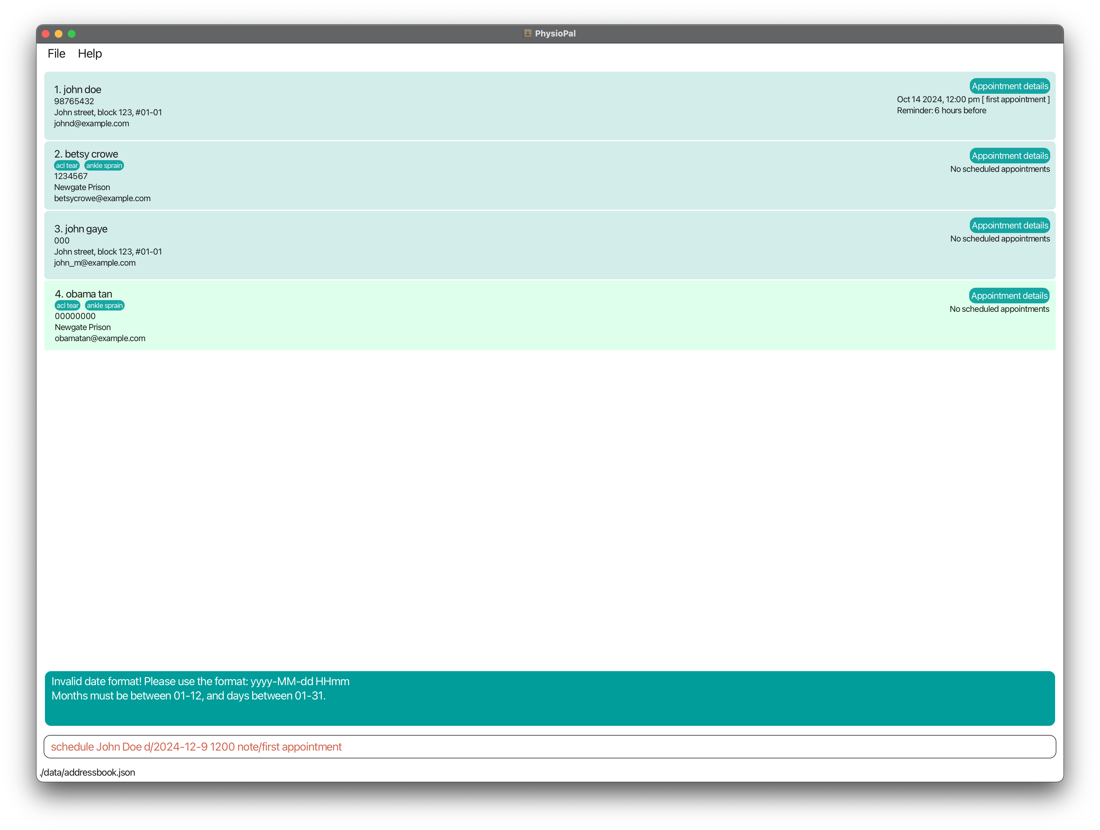Screen dimensions: 1100x830
Task: Click Betsy Crowe's Appointment details label
Action: click(1010, 156)
